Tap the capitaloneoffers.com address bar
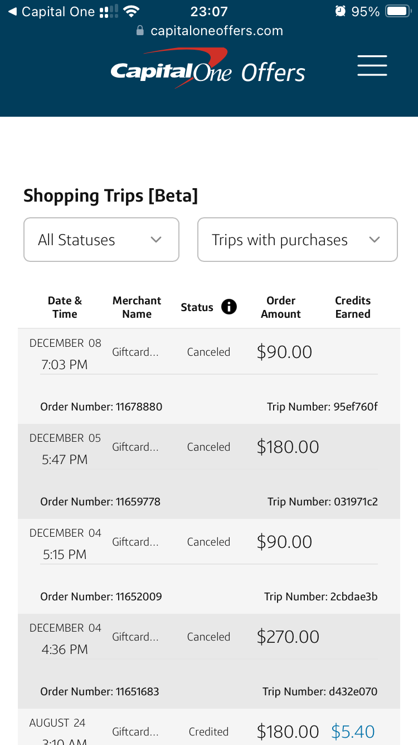 (216, 31)
